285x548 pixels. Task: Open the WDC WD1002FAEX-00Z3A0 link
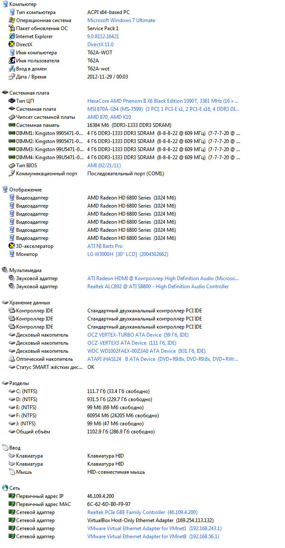146,351
